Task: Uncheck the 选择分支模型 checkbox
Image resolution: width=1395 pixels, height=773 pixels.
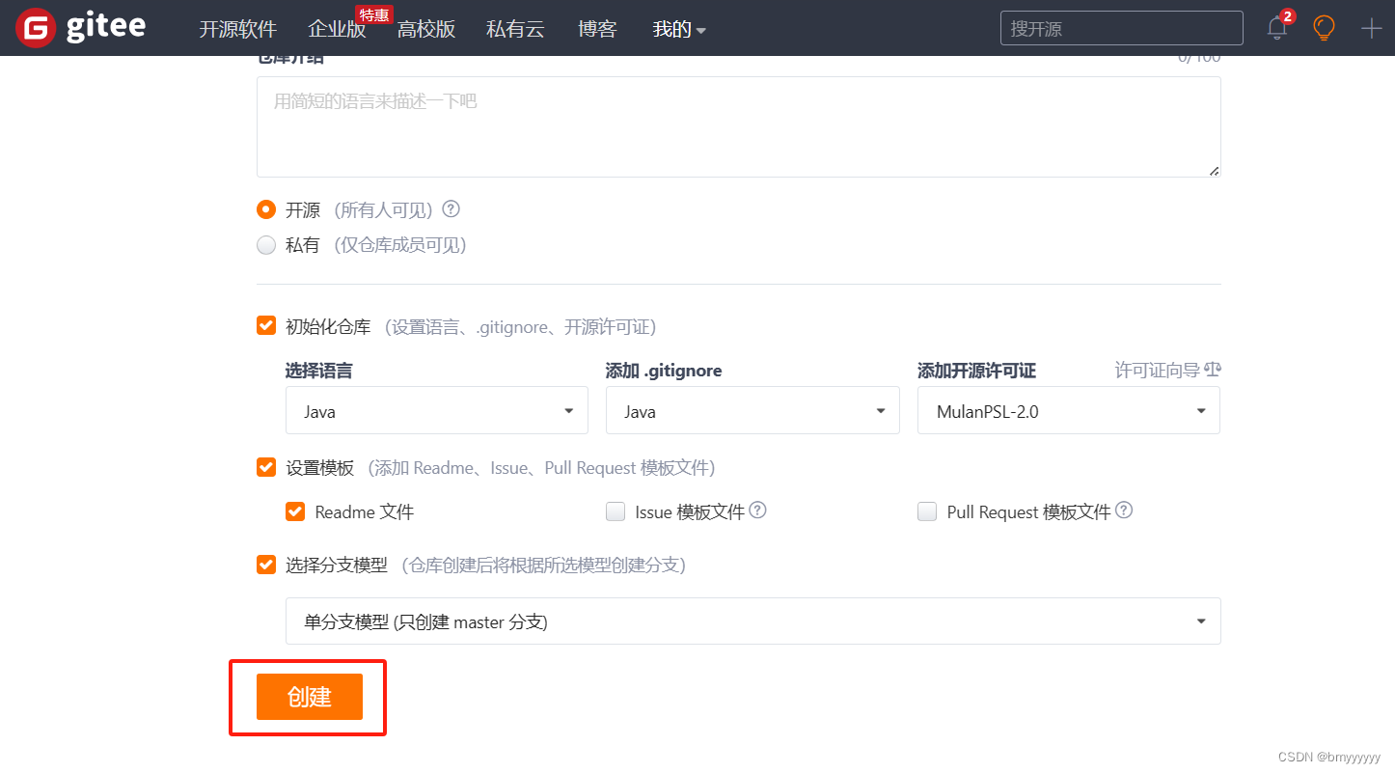Action: 266,565
